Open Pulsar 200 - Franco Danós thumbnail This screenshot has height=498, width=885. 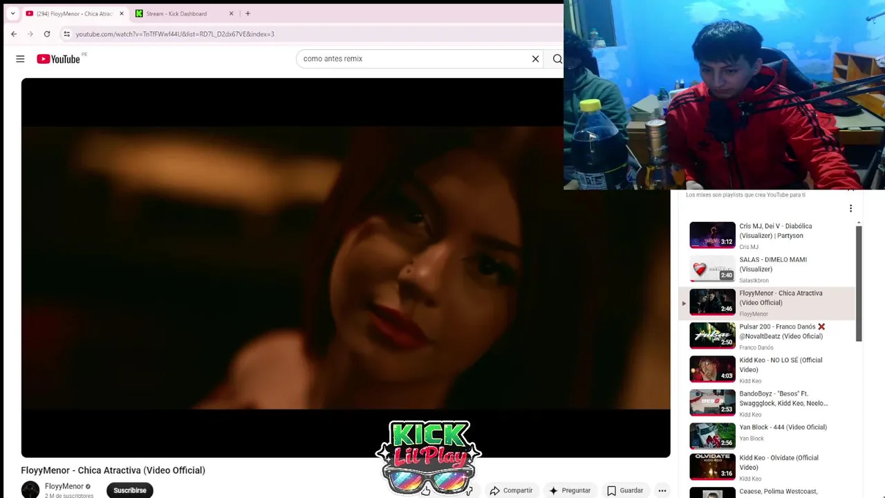coord(712,335)
